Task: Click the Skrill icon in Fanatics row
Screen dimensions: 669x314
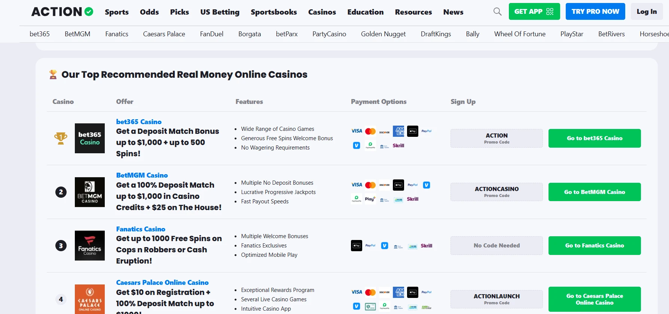Action: coord(426,246)
